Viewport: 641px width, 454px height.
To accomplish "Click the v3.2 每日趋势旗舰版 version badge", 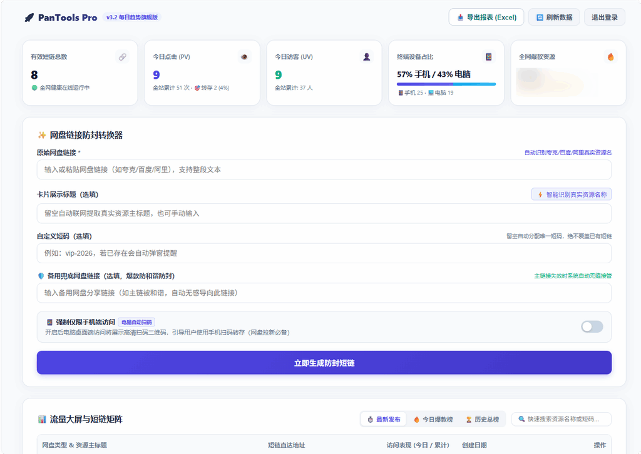I will (132, 17).
